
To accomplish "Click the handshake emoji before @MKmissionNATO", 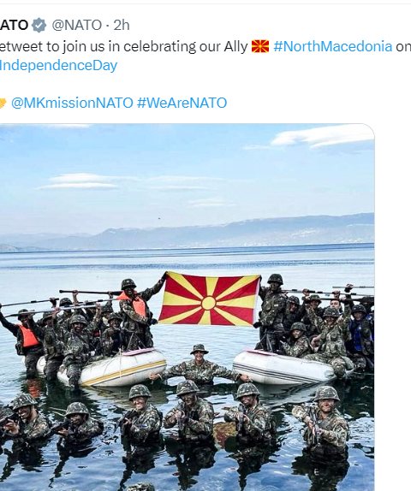I will point(3,103).
